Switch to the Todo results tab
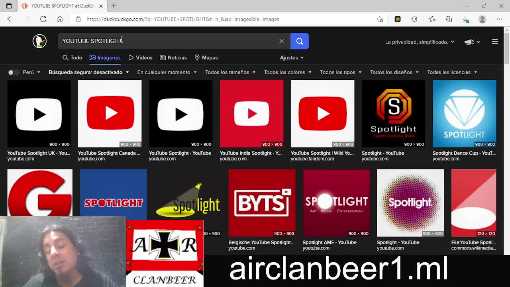 coord(72,58)
